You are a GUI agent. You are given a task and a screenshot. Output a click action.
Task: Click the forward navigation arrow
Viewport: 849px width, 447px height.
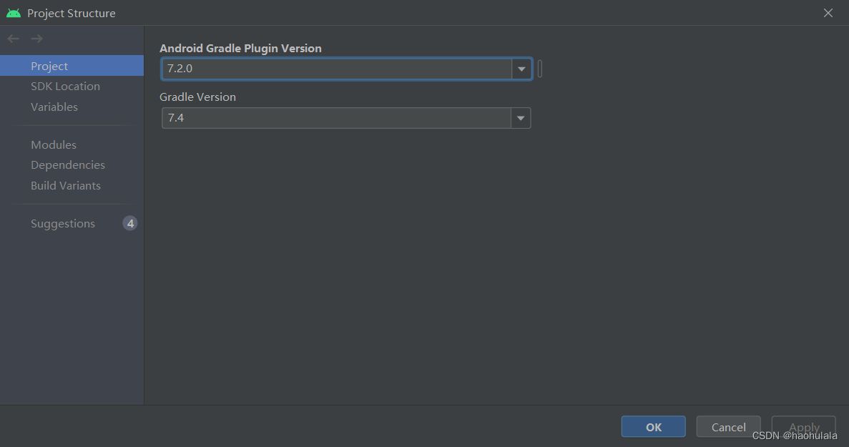37,39
